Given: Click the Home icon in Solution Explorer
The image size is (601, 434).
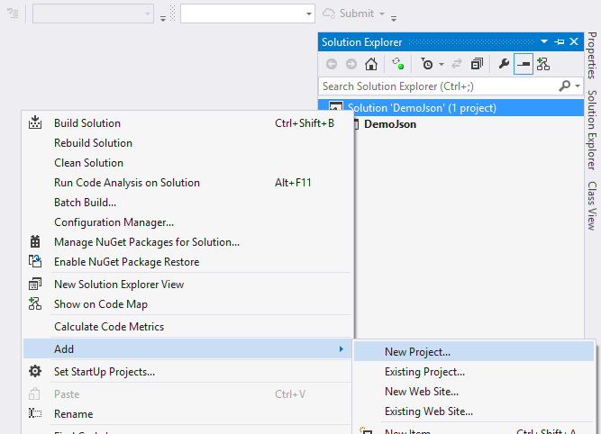Looking at the screenshot, I should [x=371, y=64].
